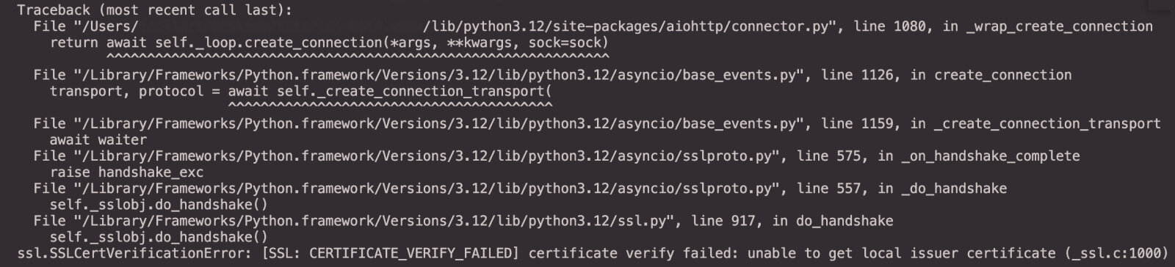Viewport: 1175px width, 267px height.
Task: Click the 'CERTIFICATE_VERIFY_FAILED' error text
Action: (x=410, y=253)
